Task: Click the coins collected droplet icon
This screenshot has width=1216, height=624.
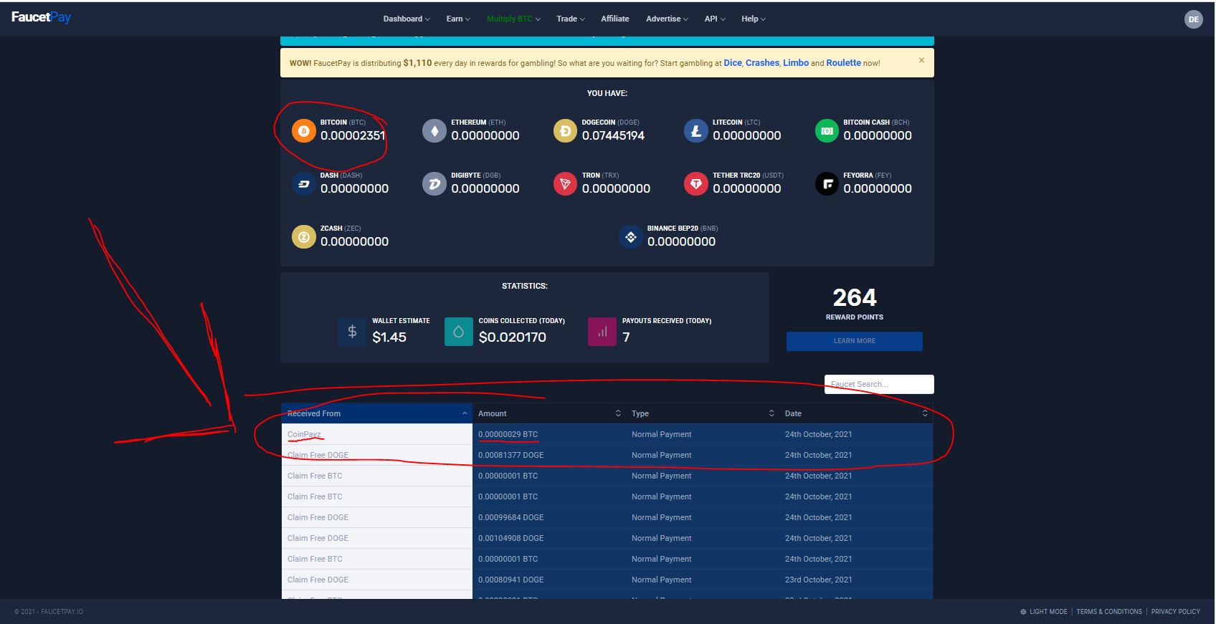Action: [459, 332]
